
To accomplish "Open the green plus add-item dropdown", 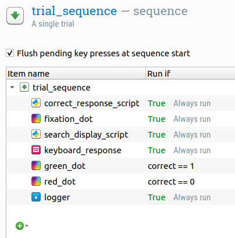I will pos(22,226).
